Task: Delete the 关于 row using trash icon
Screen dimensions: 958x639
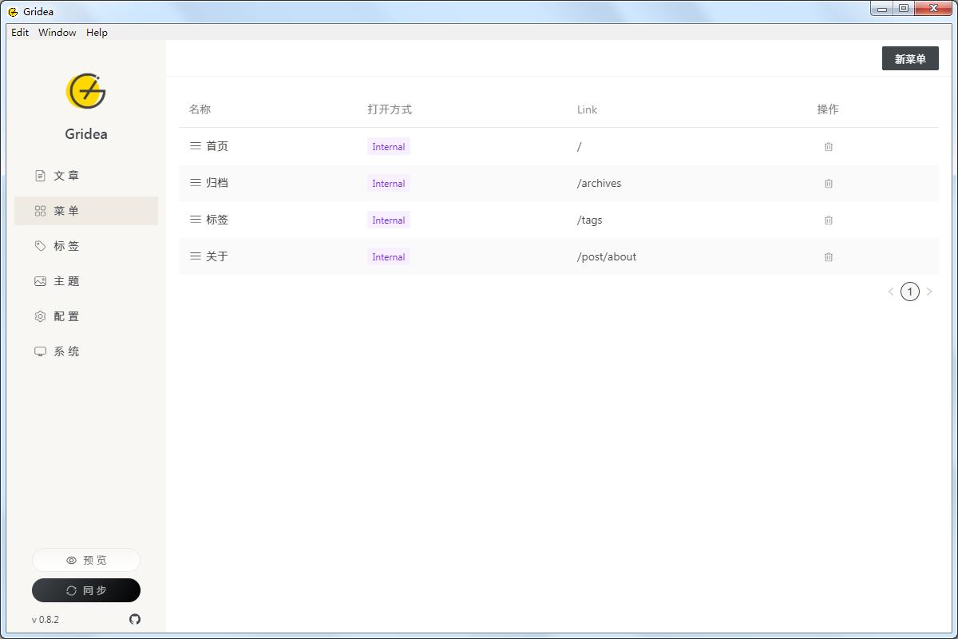Action: pos(828,257)
